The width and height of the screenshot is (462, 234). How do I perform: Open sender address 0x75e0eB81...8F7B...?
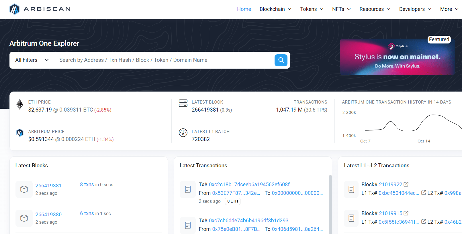236,229
